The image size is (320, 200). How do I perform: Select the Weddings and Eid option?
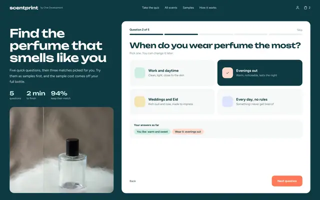(172, 101)
